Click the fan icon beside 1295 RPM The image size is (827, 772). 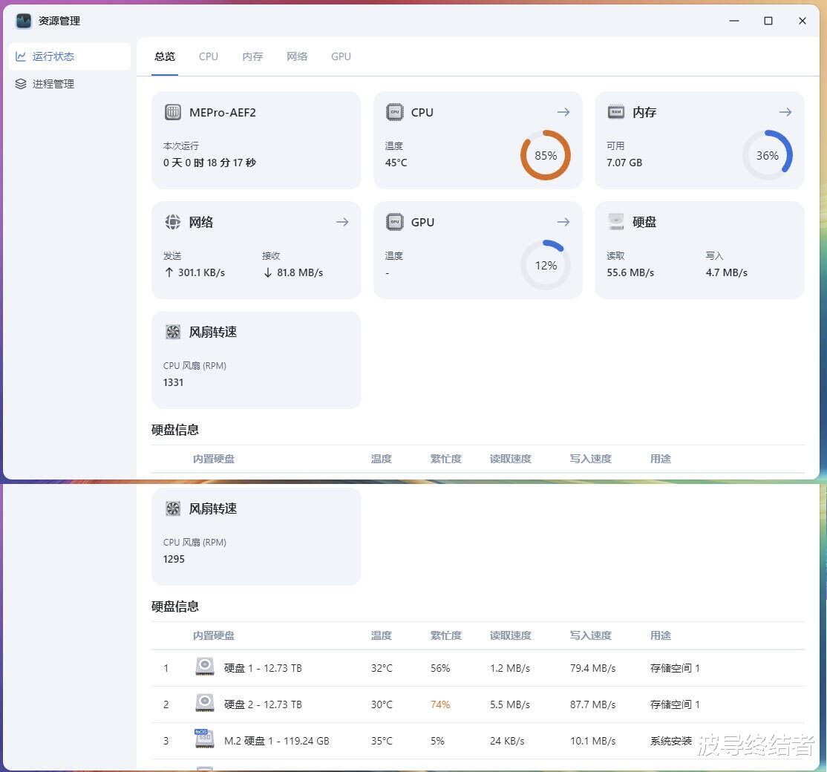(x=173, y=508)
